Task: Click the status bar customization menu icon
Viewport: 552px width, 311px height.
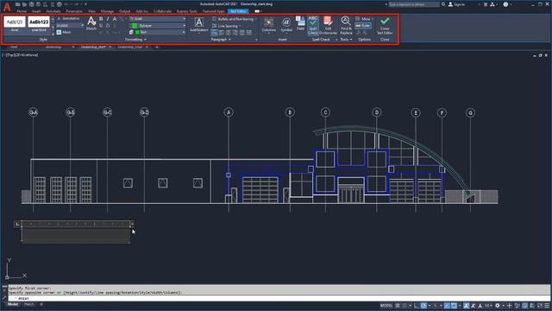Action: pos(547,305)
